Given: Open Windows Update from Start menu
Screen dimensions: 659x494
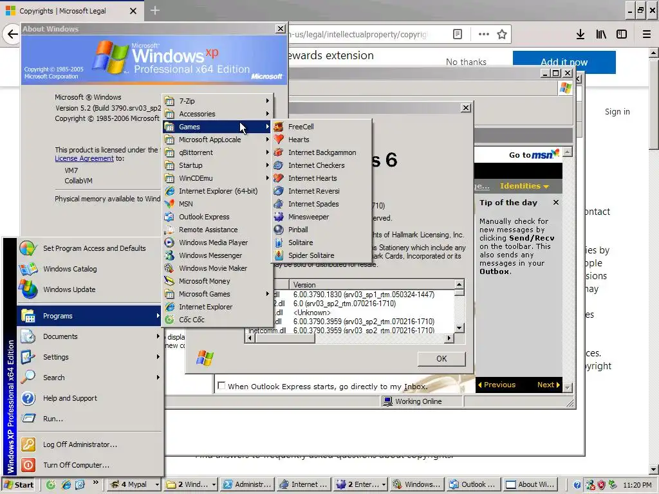Looking at the screenshot, I should (89, 289).
